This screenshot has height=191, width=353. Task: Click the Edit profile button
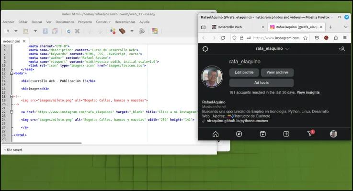click(244, 72)
